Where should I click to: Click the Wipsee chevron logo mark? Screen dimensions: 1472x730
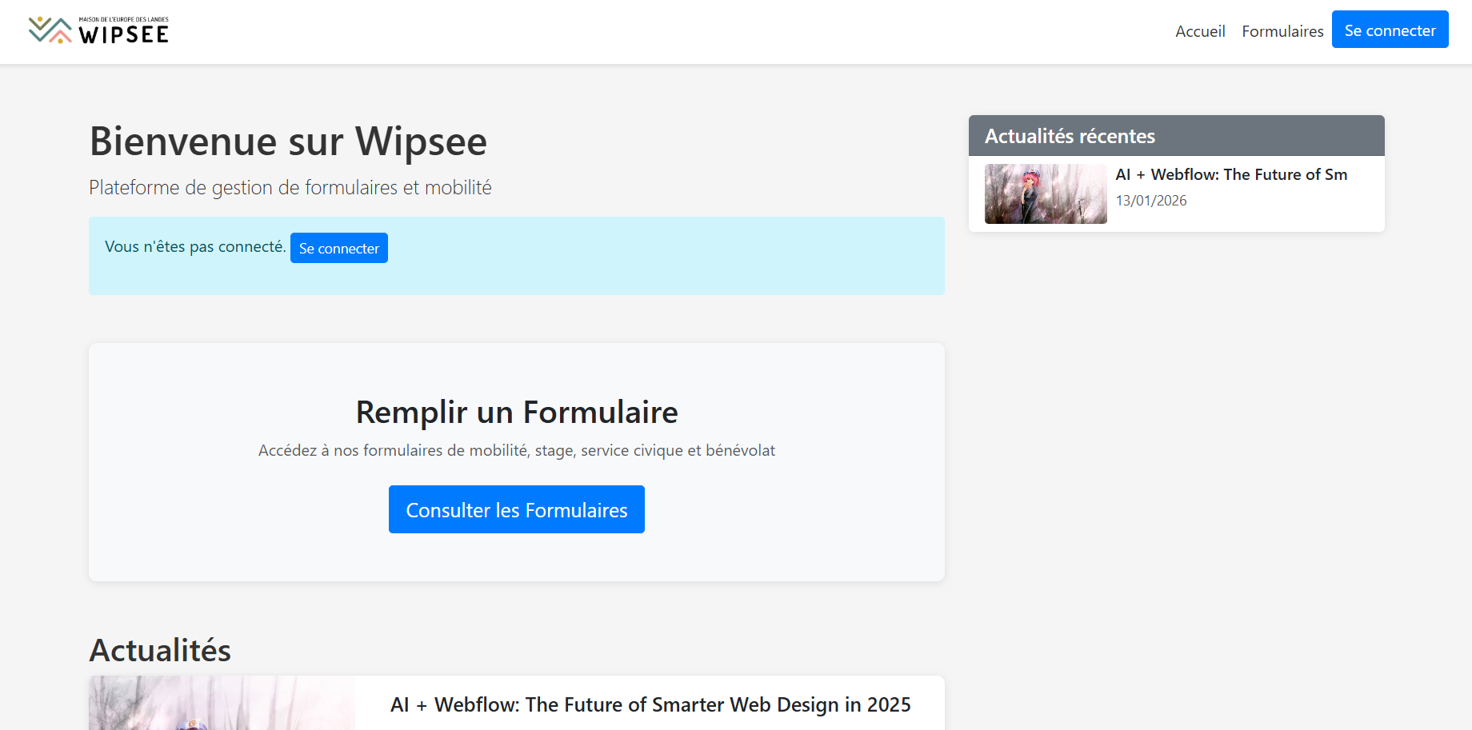(50, 30)
